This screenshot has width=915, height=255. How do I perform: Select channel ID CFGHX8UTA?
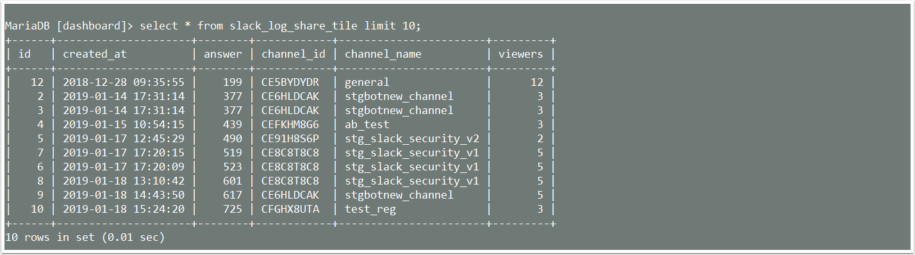tap(290, 209)
